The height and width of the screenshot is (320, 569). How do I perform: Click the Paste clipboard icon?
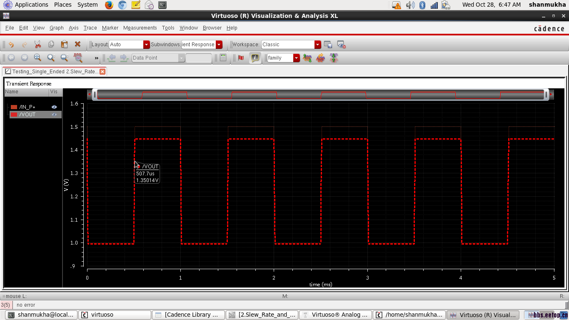pos(64,45)
